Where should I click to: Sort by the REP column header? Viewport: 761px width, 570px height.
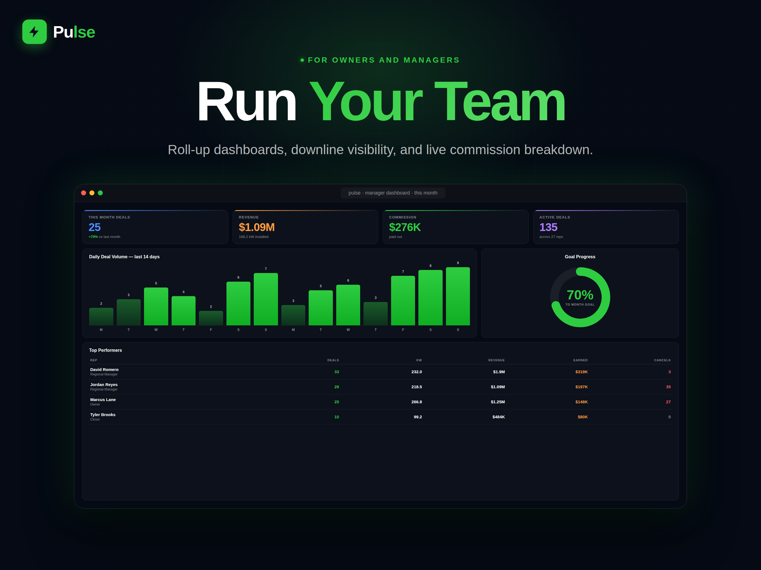coord(94,360)
